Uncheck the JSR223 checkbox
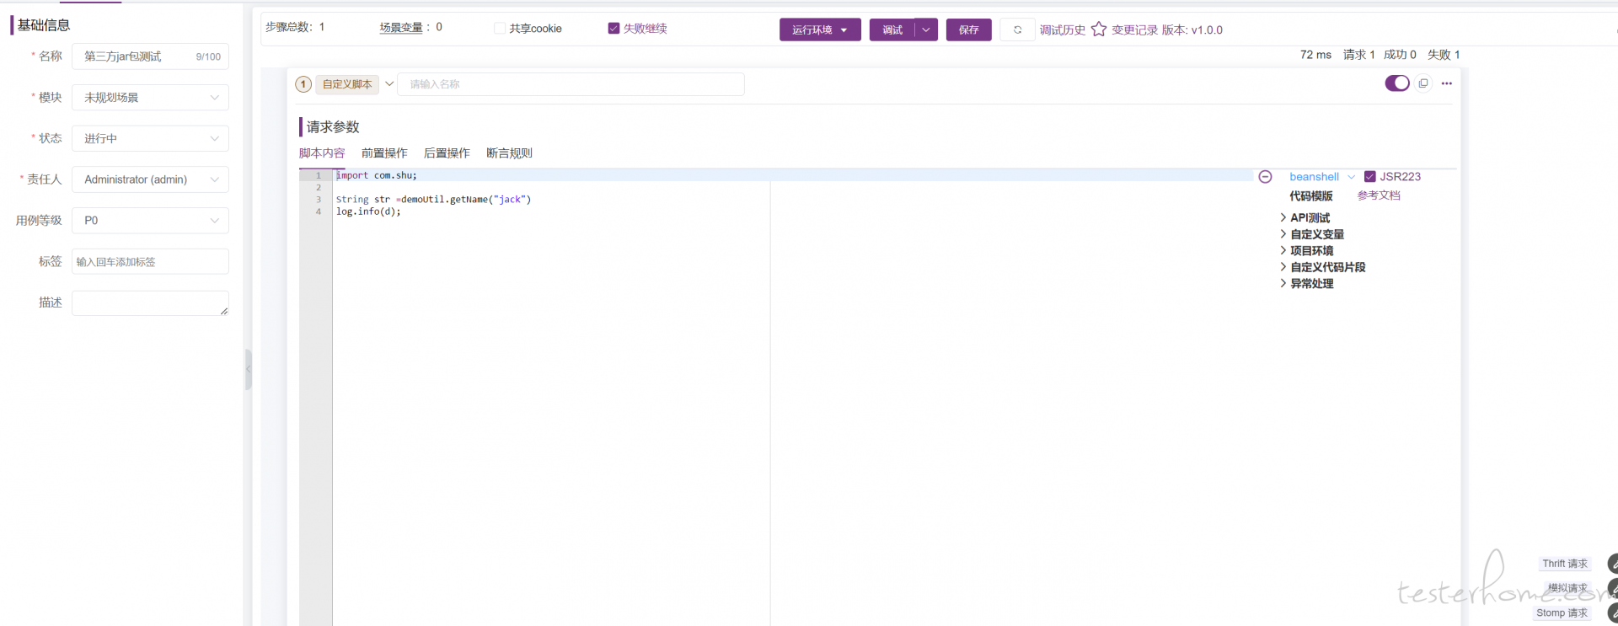The image size is (1618, 626). coord(1369,177)
